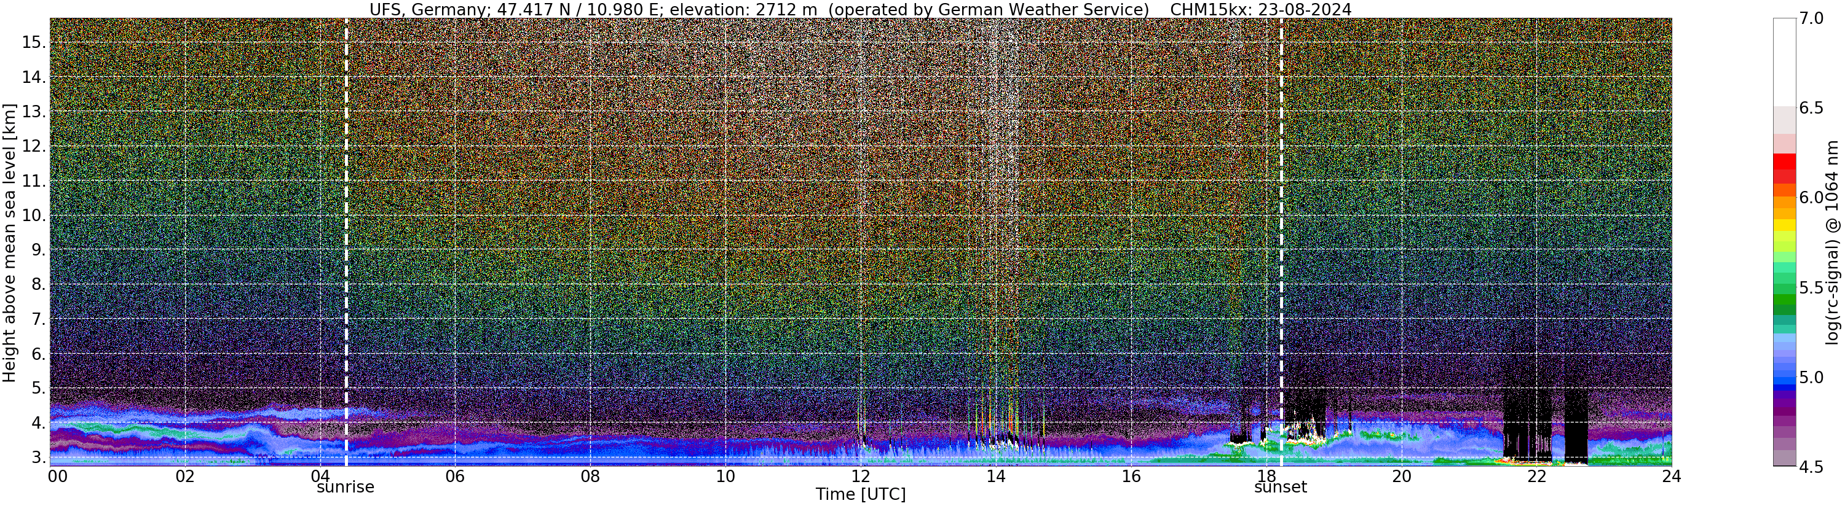Click the y-axis tick label '6.'

[x=39, y=354]
